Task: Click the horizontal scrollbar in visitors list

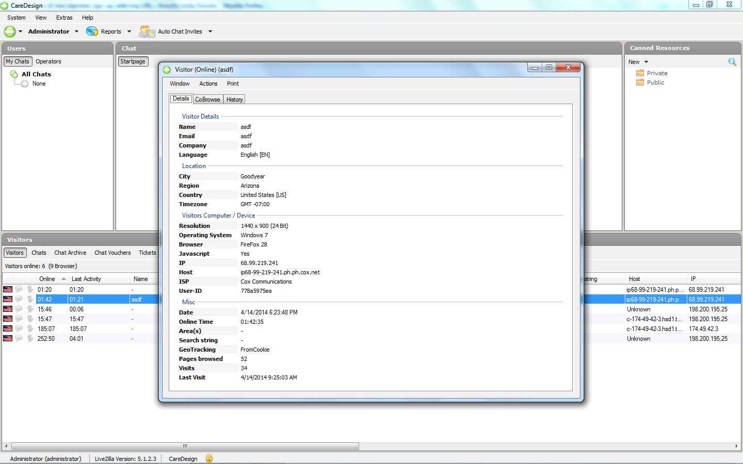Action: (185, 446)
